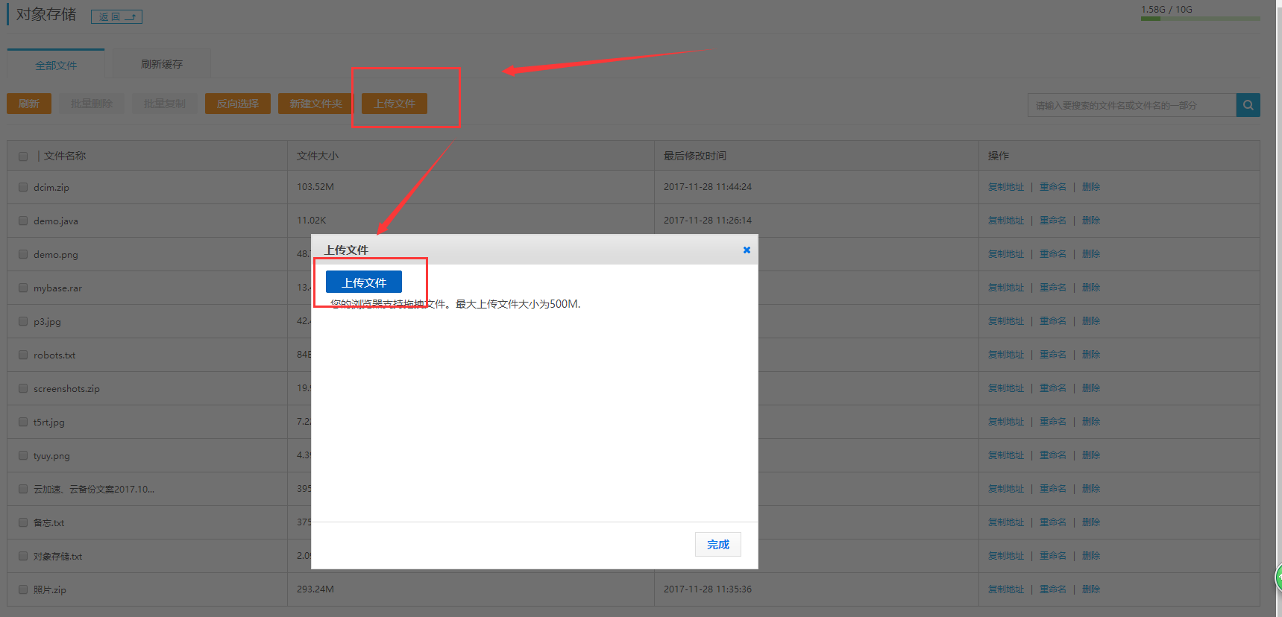Close the upload file dialog
The image size is (1282, 617).
(x=747, y=250)
